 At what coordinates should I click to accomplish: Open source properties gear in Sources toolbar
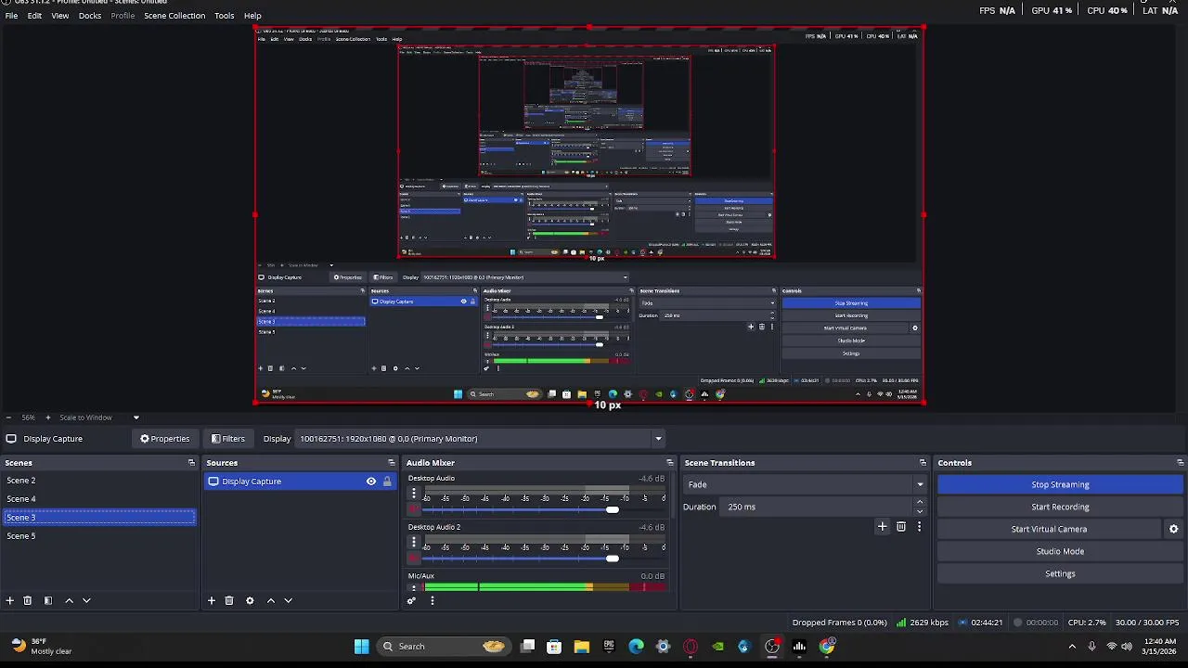[x=250, y=600]
